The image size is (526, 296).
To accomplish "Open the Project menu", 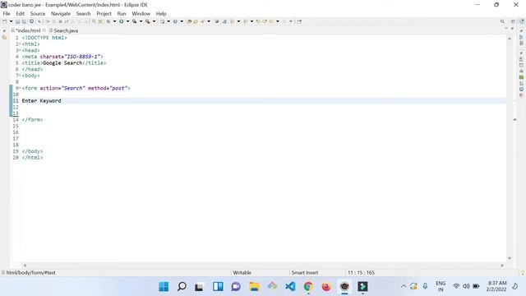I will [104, 14].
